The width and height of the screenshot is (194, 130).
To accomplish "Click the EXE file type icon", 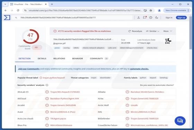I will 168,41.
